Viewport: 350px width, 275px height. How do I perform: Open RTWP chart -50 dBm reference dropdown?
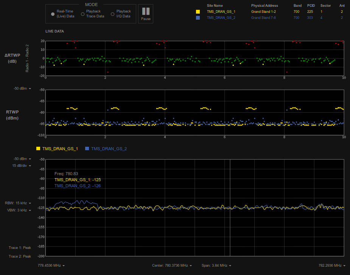tap(22, 89)
